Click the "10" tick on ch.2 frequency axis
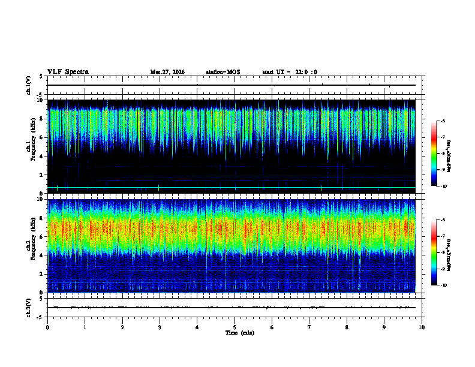This screenshot has width=475, height=367. click(41, 199)
